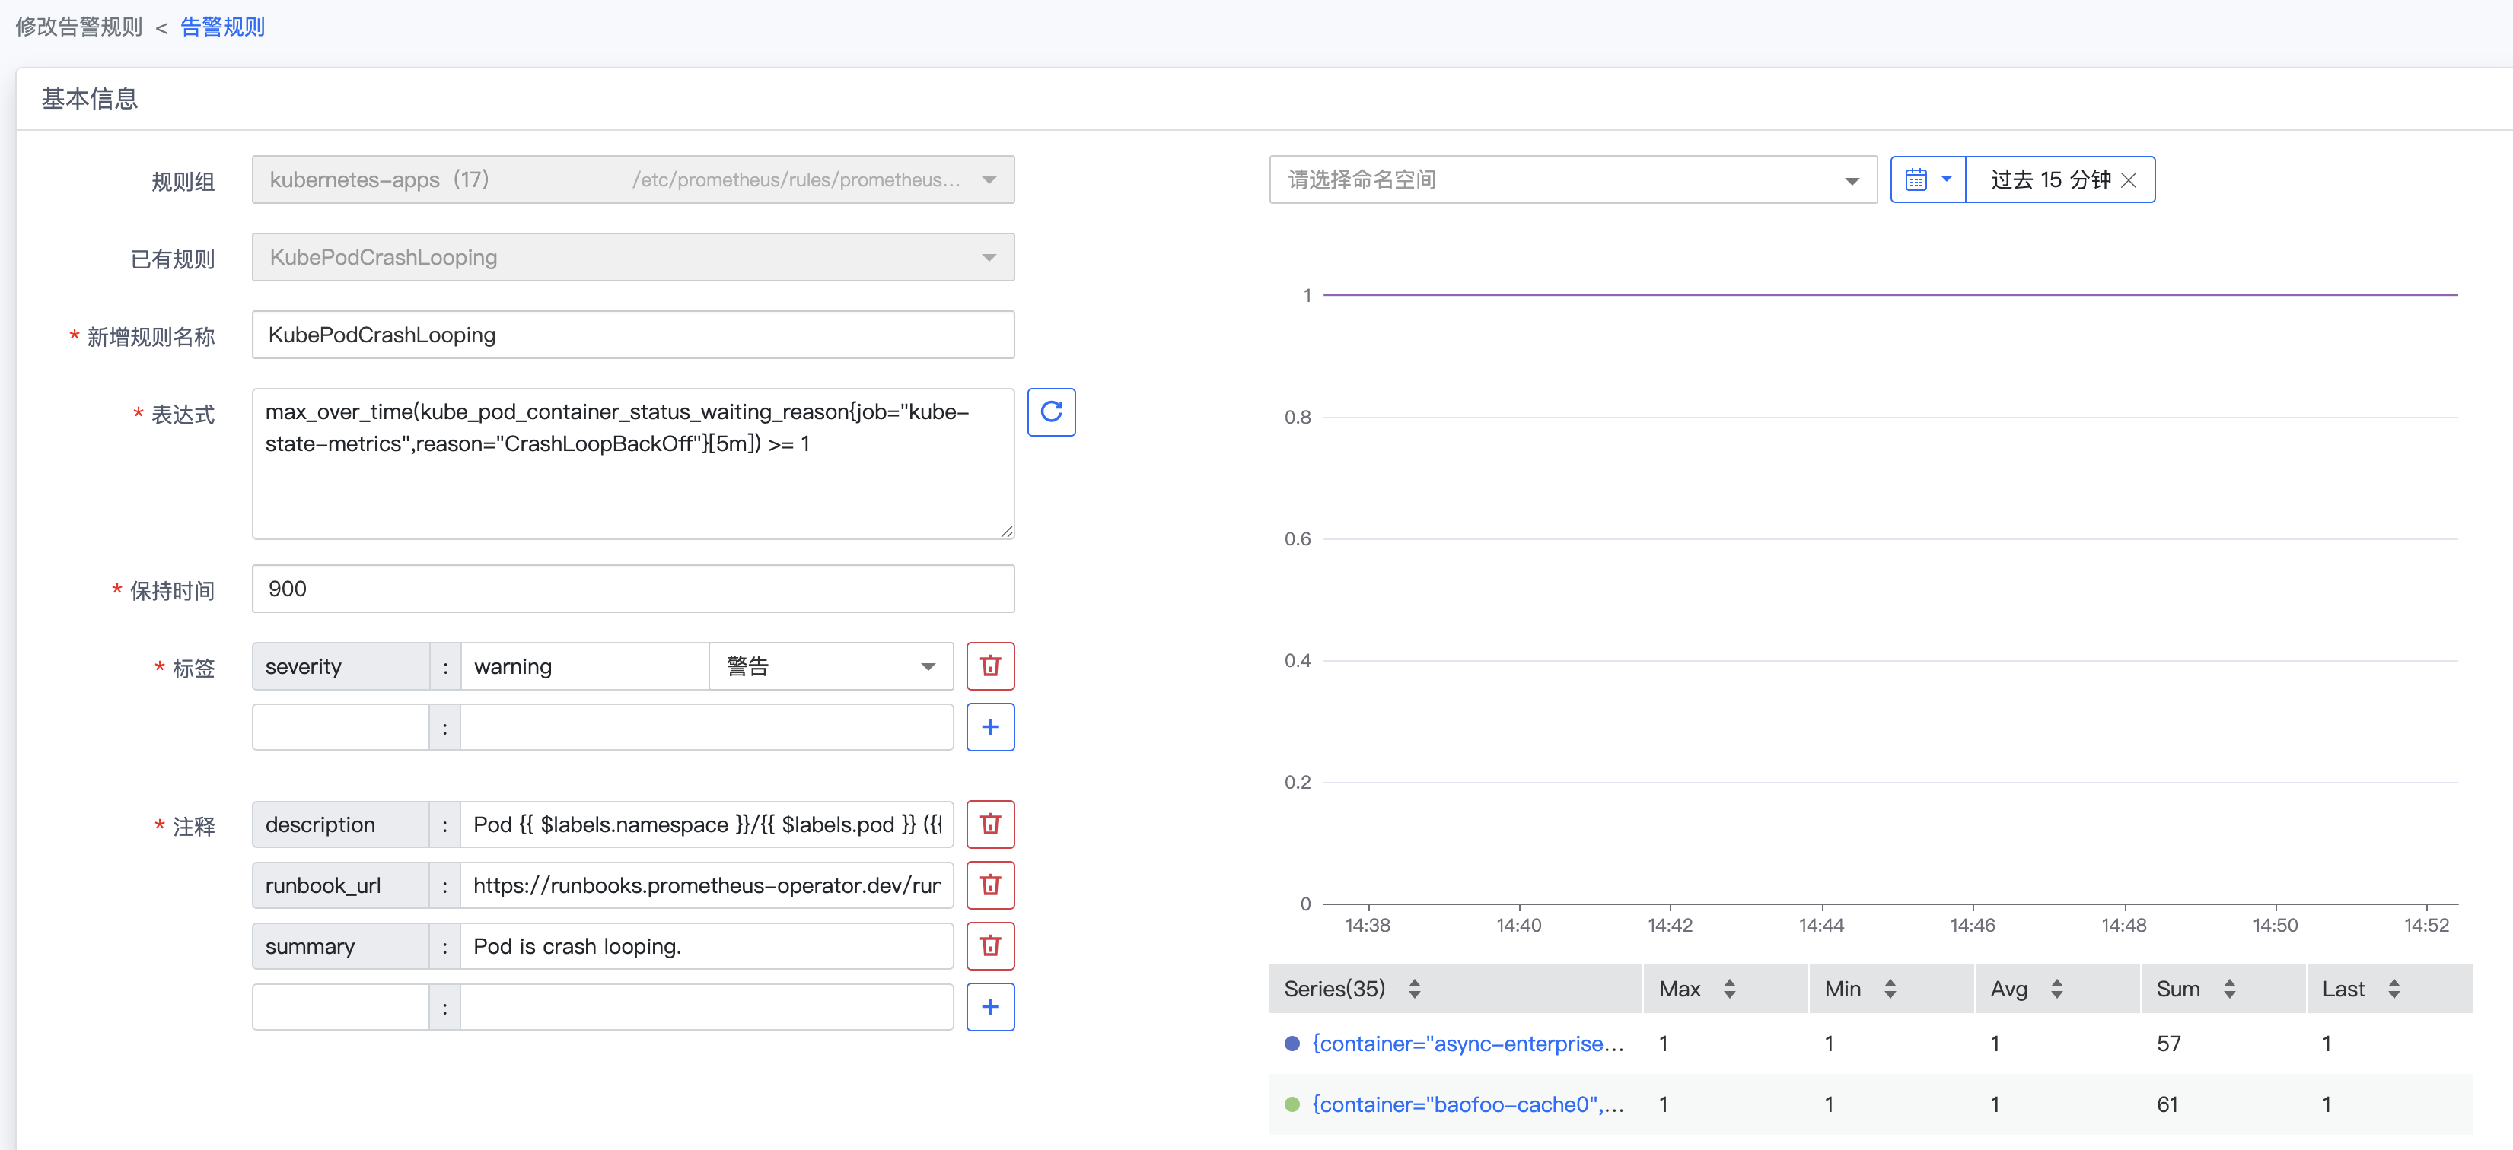This screenshot has height=1150, width=2513.
Task: Focus the 保持时间 field with 900
Action: coord(633,589)
